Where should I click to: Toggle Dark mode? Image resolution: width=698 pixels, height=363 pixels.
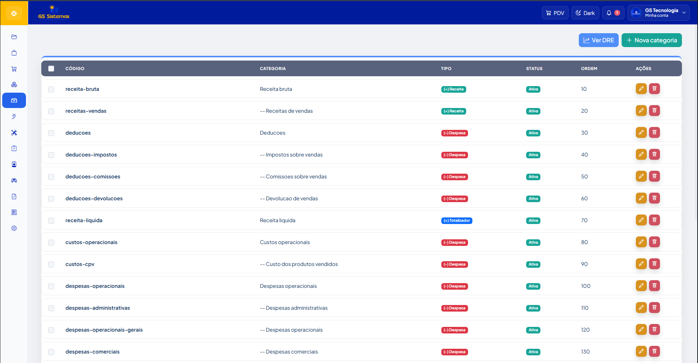pos(585,13)
